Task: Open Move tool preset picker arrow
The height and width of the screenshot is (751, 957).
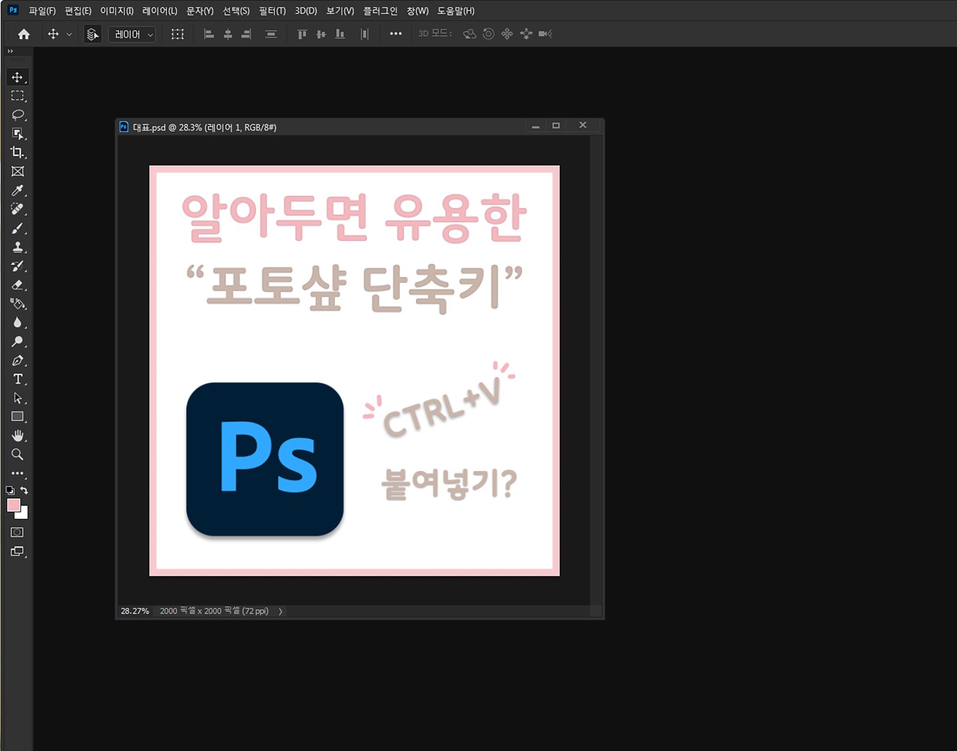Action: click(69, 34)
